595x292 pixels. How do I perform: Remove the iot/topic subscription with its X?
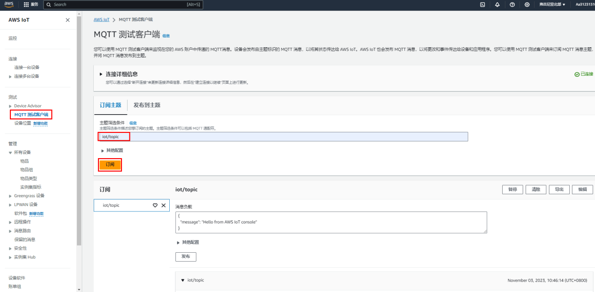click(x=164, y=205)
